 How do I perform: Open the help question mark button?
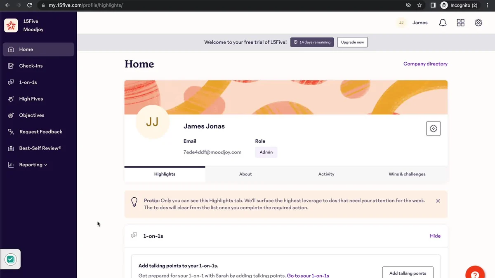coord(475,273)
